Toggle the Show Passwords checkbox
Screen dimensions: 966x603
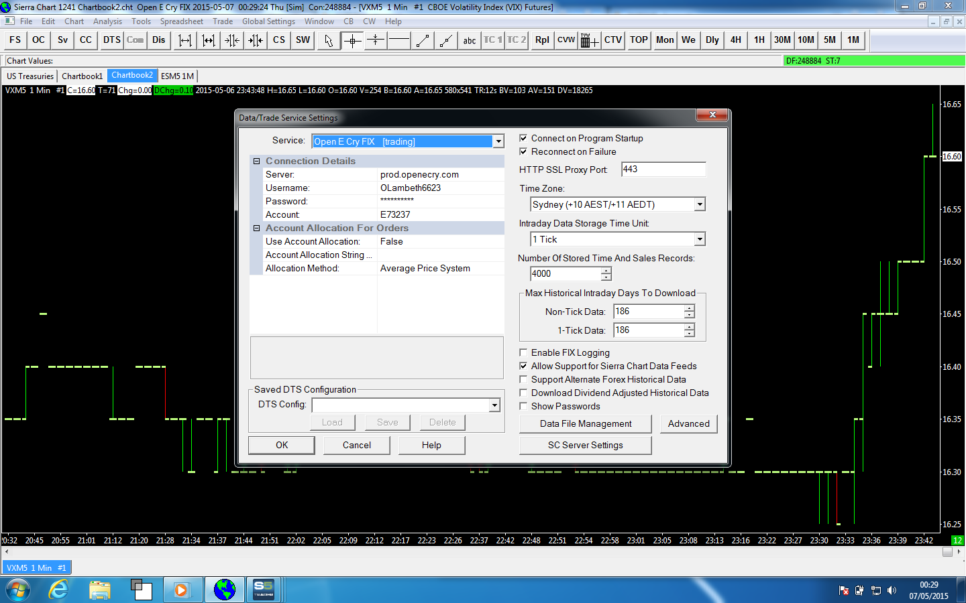coord(523,407)
